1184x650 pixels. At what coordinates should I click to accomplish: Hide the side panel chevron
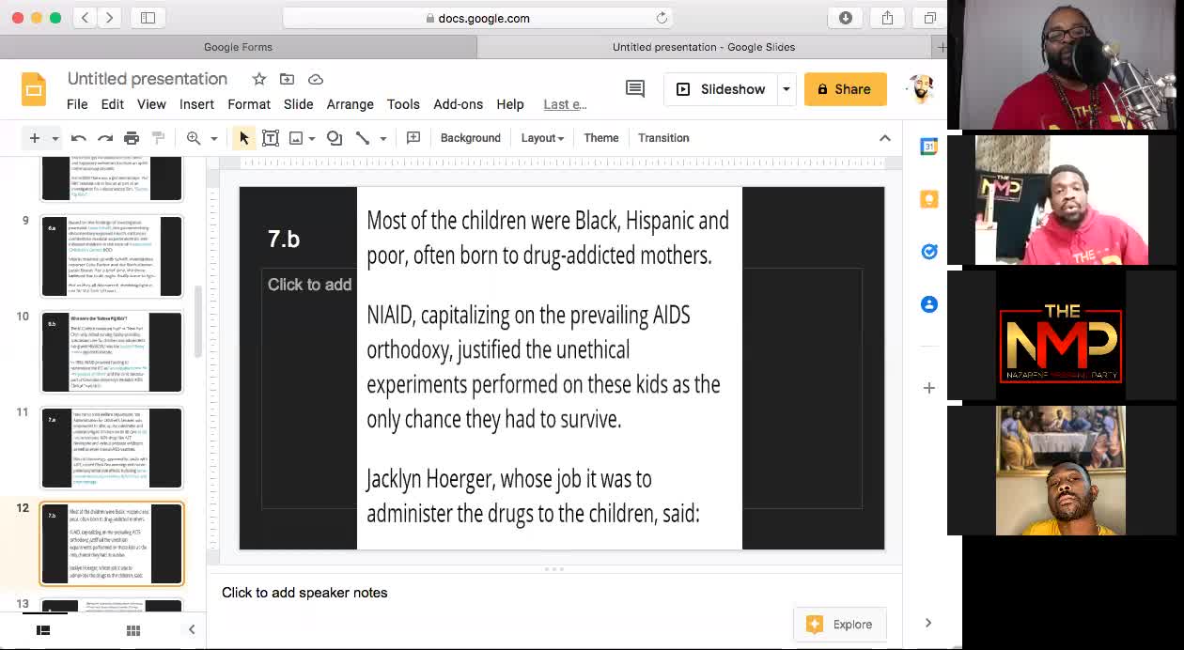tap(928, 623)
